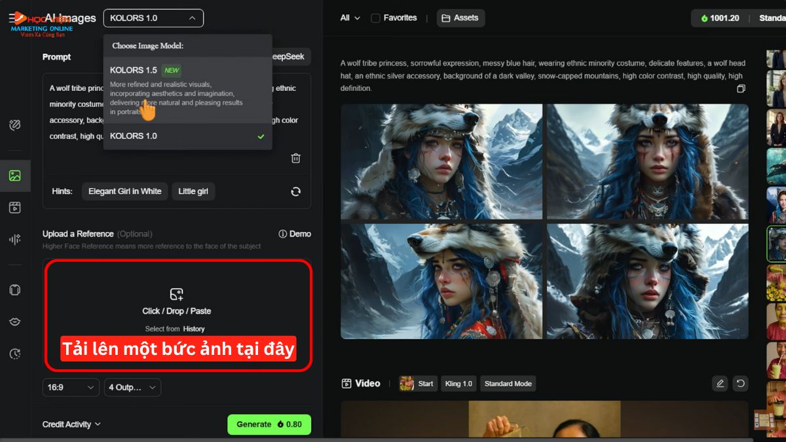Open the 4 Outputs count dropdown
The image size is (786, 442).
tap(132, 388)
